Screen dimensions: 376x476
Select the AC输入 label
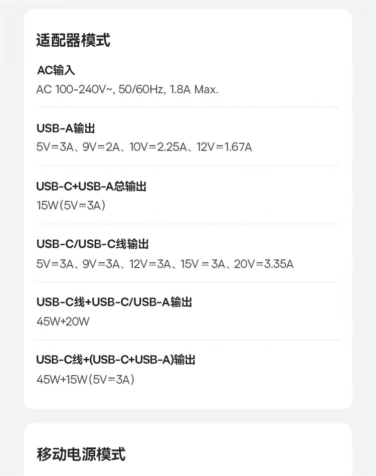coord(56,70)
